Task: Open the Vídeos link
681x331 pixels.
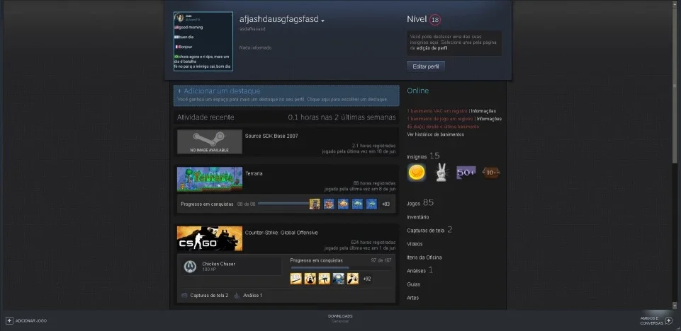Action: (415, 244)
